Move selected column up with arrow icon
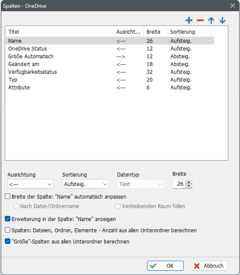 (x=211, y=20)
